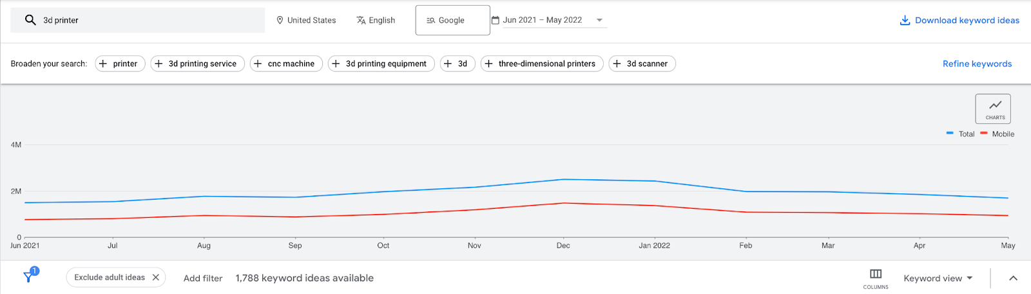Open the Charts view icon
1031x294 pixels.
[x=993, y=108]
